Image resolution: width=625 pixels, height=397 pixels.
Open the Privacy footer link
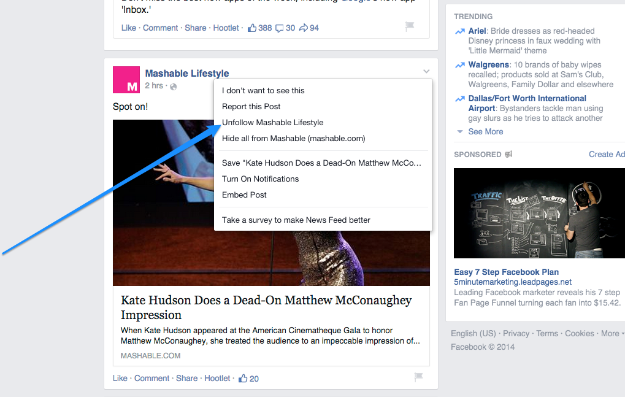point(516,334)
